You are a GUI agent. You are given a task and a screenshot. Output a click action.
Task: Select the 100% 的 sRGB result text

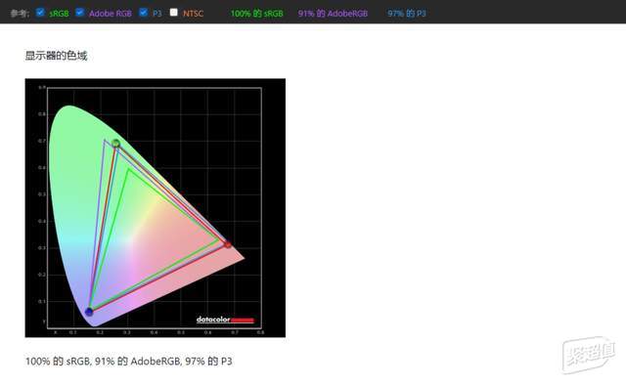point(256,14)
